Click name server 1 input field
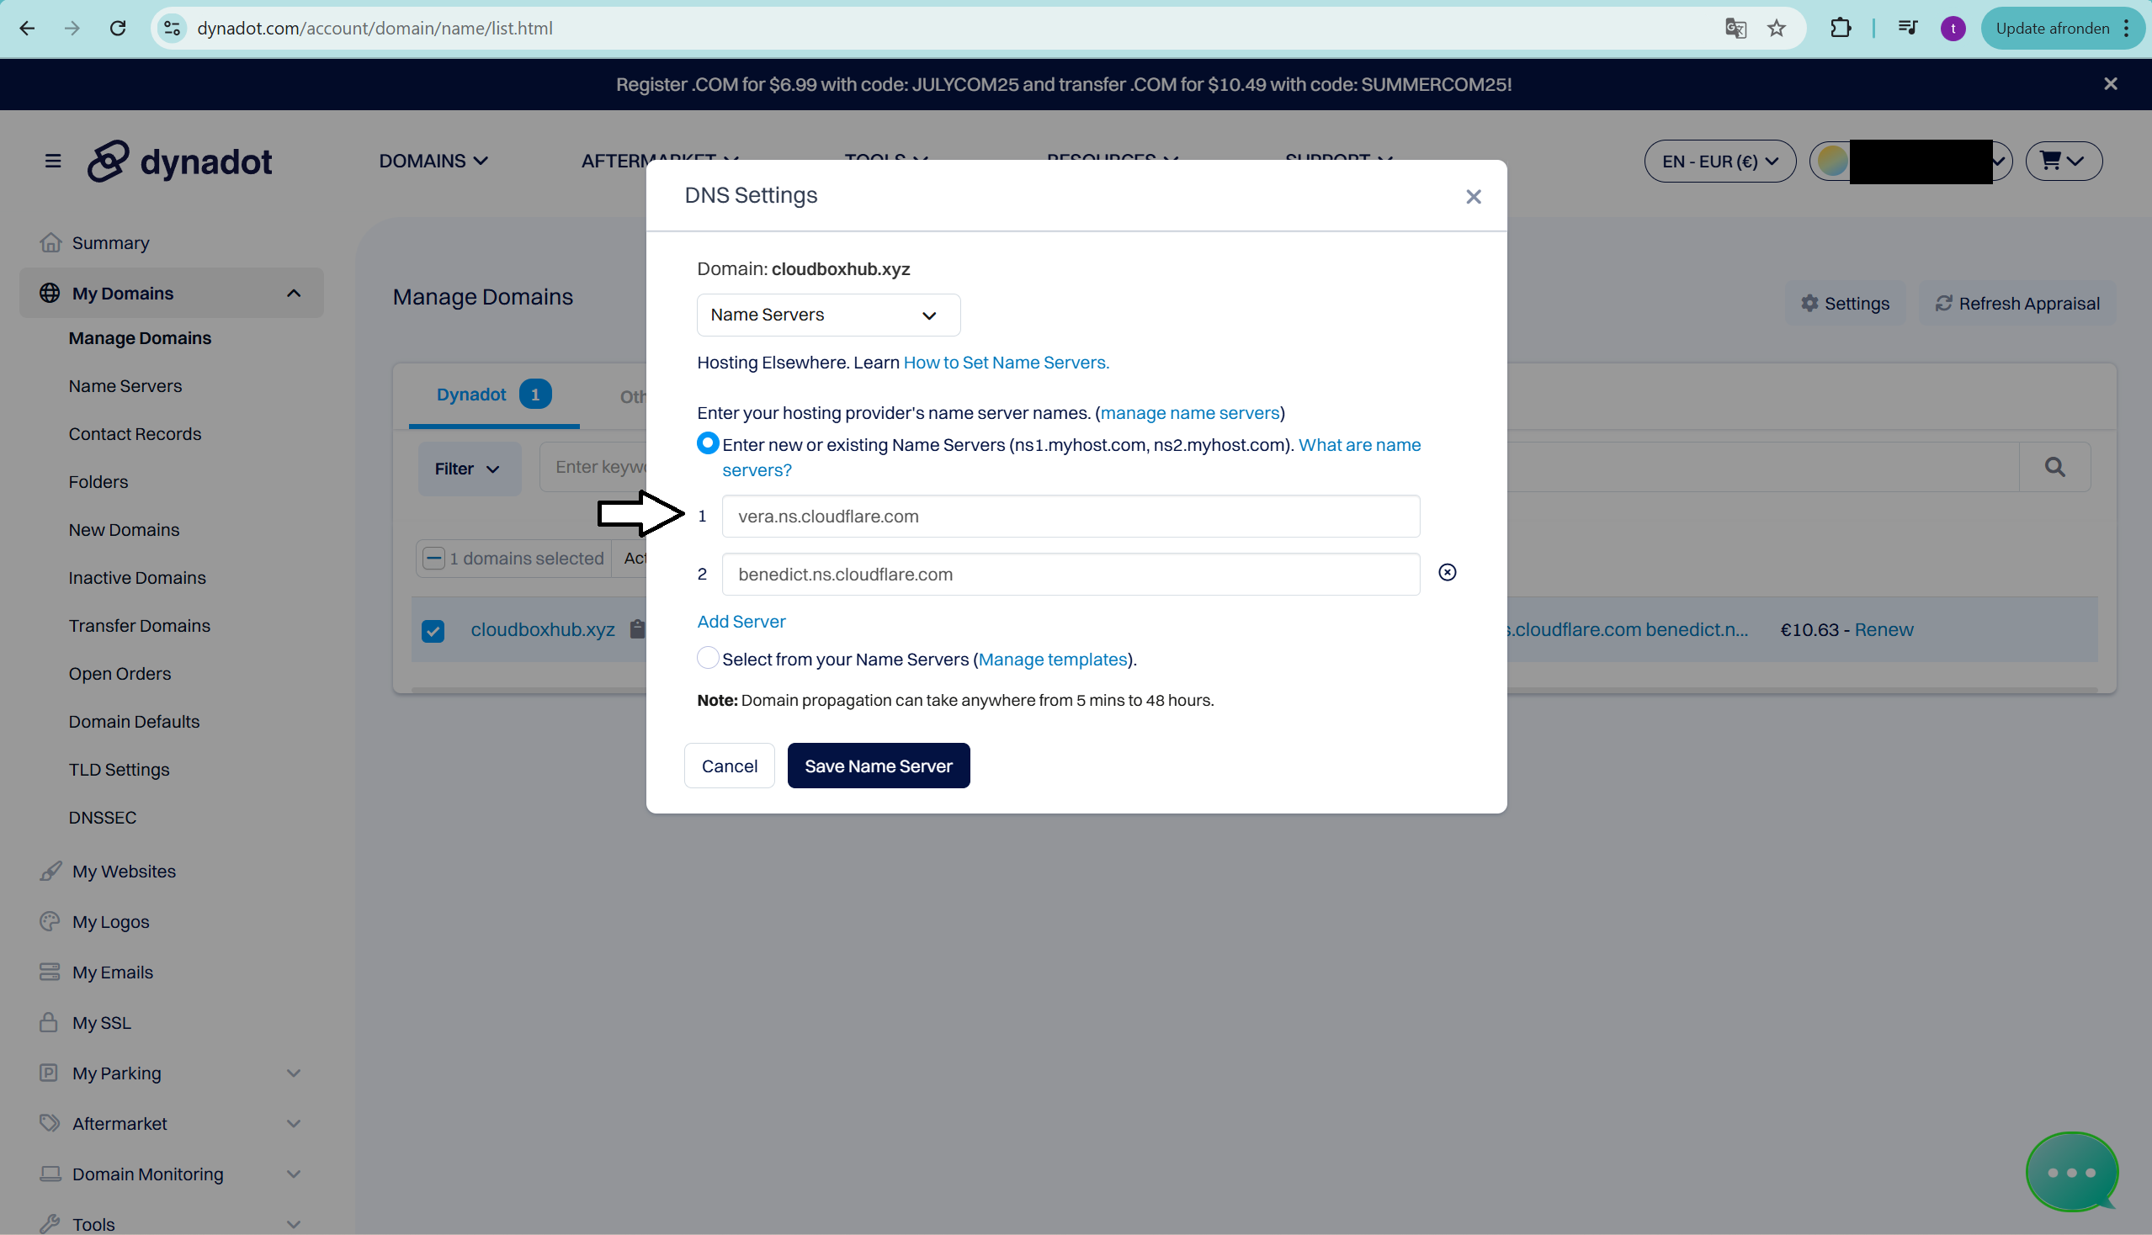 click(1070, 517)
